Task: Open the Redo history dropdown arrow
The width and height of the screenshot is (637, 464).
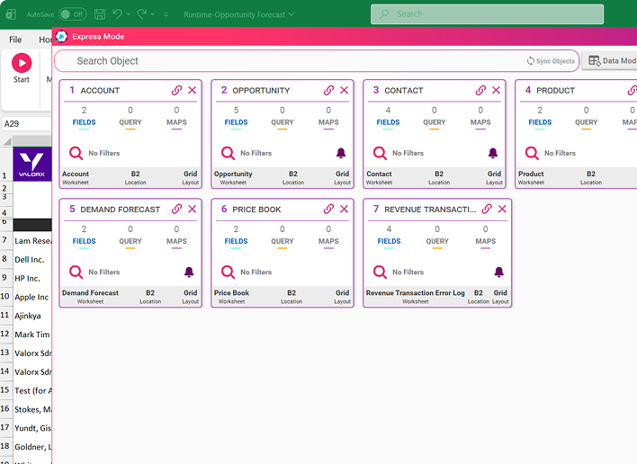Action: (x=153, y=14)
